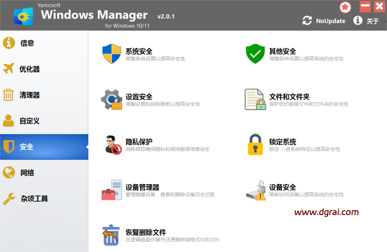The image size is (387, 252).
Task: Click the 恢复删除文件 title text
Action: tap(145, 232)
